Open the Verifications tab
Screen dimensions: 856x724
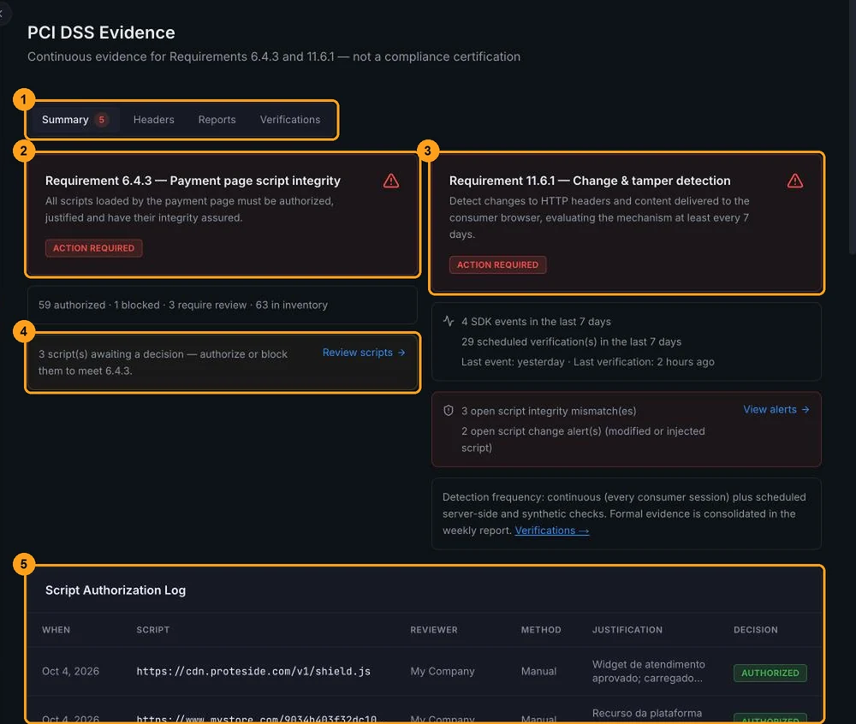pos(290,120)
